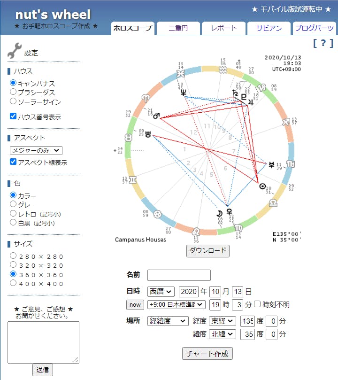Click the Cancer sign symbol on wheel

(x=157, y=214)
